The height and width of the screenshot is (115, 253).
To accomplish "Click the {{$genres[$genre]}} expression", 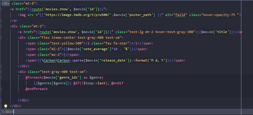I will point(52,83).
